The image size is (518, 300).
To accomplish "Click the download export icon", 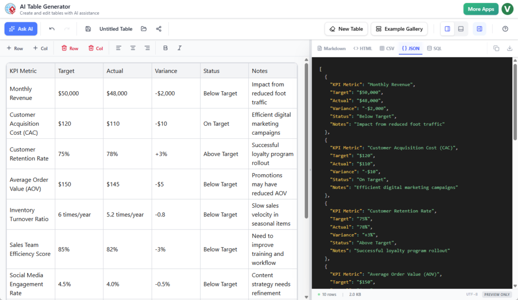I will [510, 48].
